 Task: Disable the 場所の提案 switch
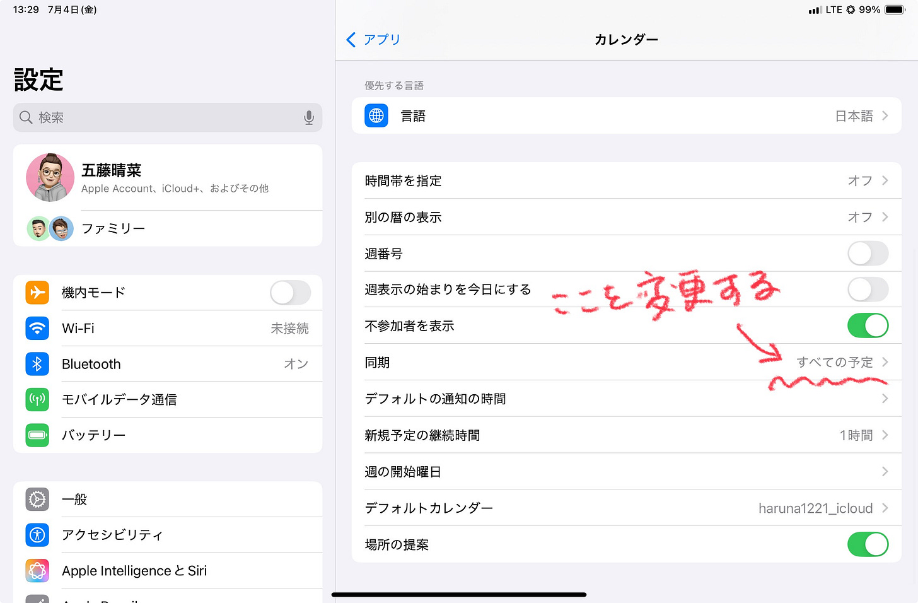click(x=868, y=544)
